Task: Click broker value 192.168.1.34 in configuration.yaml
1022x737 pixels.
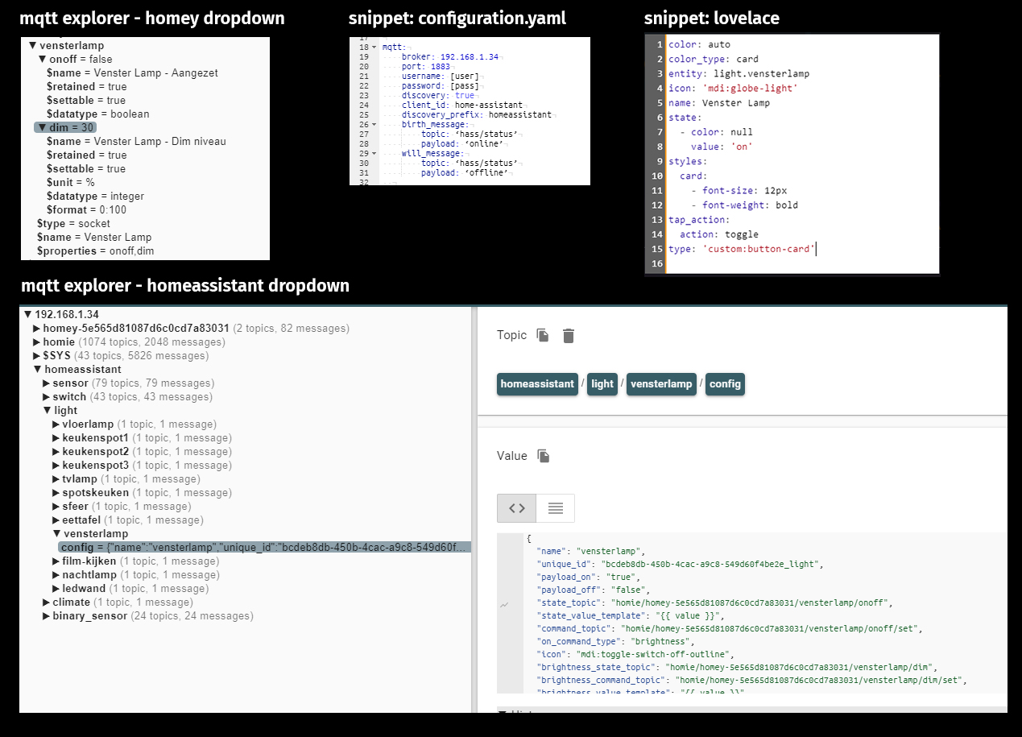Action: [x=470, y=57]
